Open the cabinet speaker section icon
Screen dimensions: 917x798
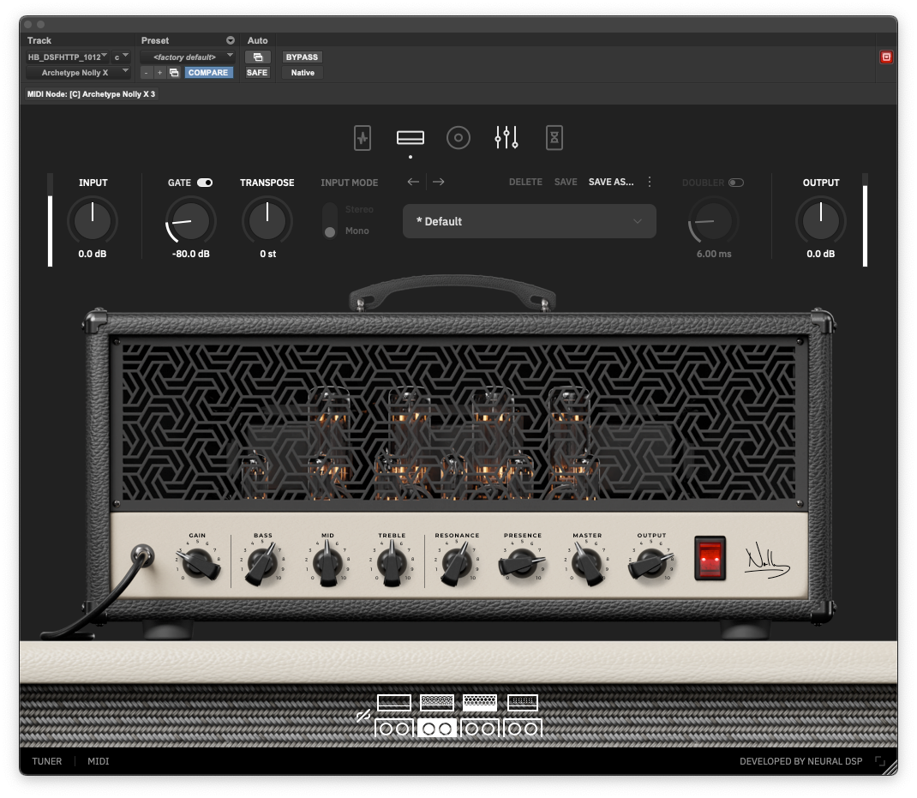click(x=458, y=138)
